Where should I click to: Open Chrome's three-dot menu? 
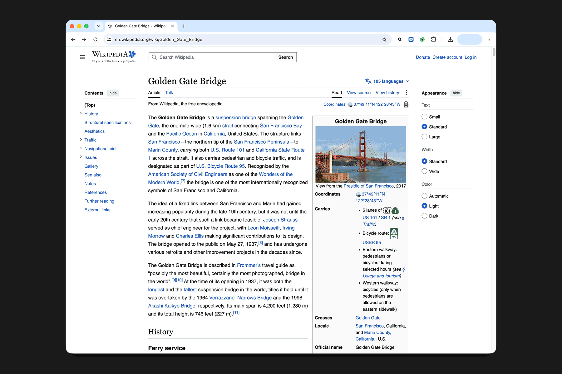489,40
